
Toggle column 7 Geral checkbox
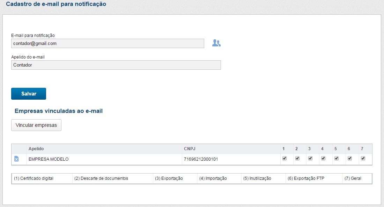pyautogui.click(x=363, y=158)
